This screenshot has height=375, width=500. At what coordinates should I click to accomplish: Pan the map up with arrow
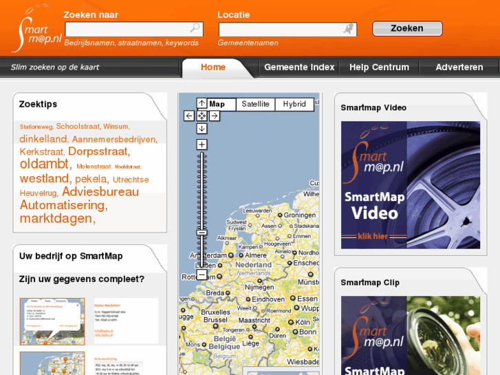[202, 103]
